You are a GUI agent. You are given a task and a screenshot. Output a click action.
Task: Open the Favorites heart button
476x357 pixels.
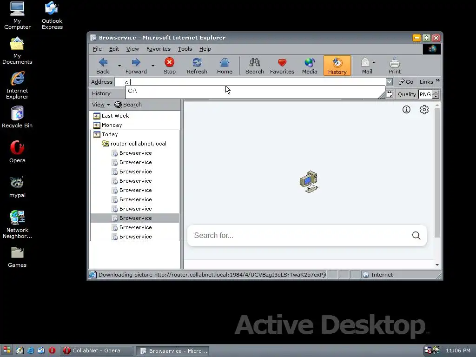click(x=282, y=66)
